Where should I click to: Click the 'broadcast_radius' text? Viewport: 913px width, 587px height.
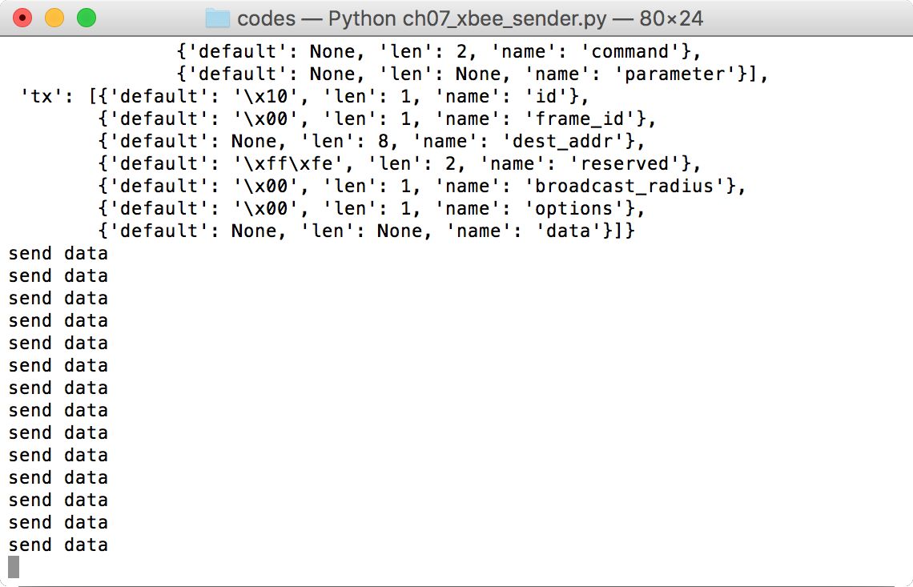625,186
